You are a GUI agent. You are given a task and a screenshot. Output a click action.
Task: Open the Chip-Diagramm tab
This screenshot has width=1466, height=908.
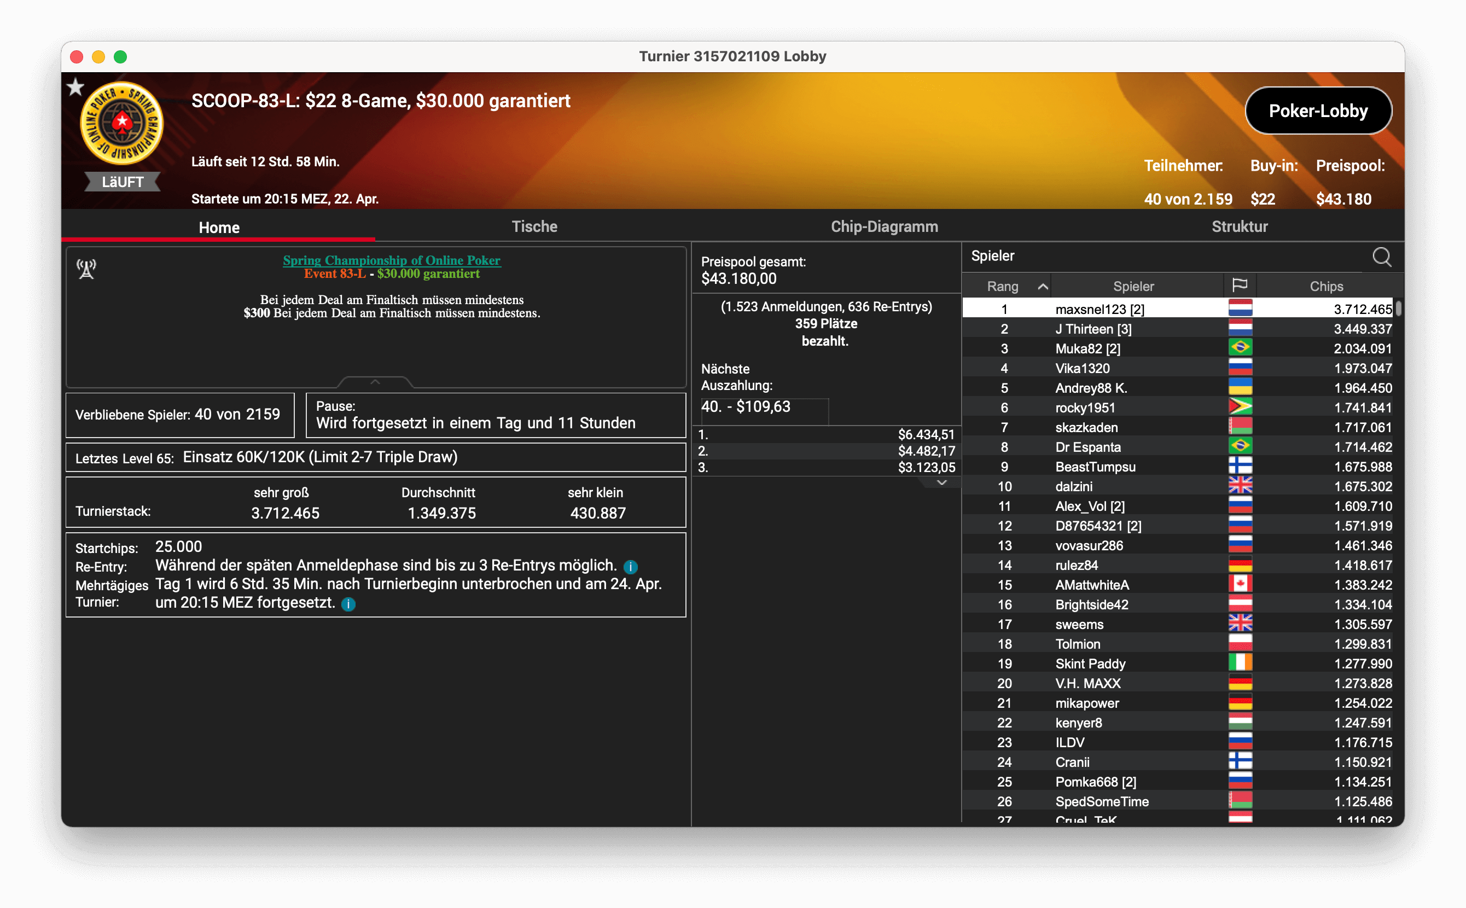pyautogui.click(x=884, y=226)
